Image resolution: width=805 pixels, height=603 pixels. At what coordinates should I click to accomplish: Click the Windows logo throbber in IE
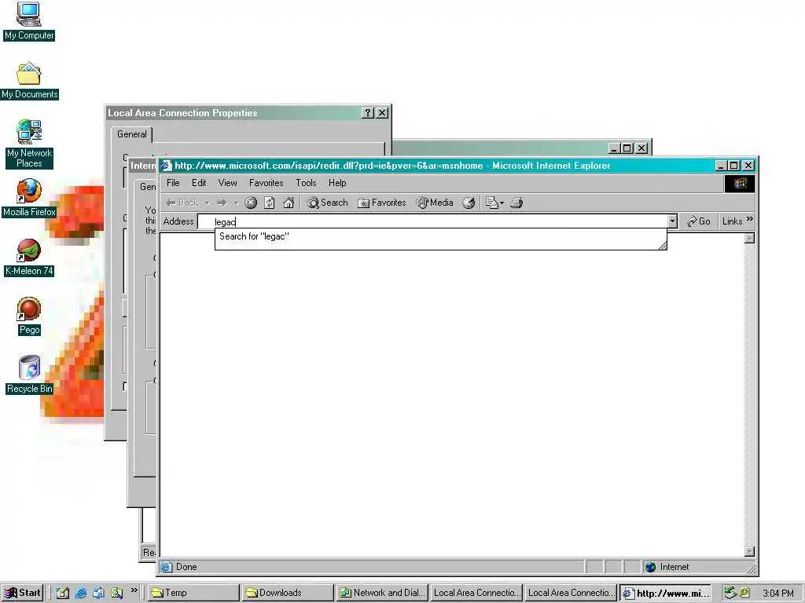740,184
